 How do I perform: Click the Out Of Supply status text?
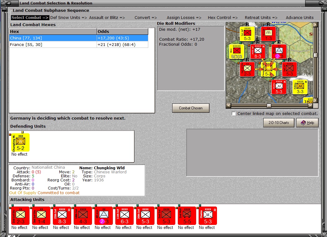pyautogui.click(x=23, y=193)
